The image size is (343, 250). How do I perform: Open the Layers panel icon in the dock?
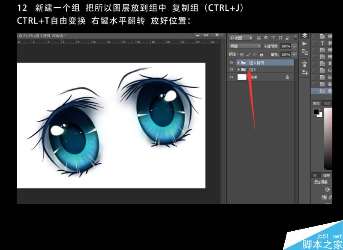pos(304,36)
